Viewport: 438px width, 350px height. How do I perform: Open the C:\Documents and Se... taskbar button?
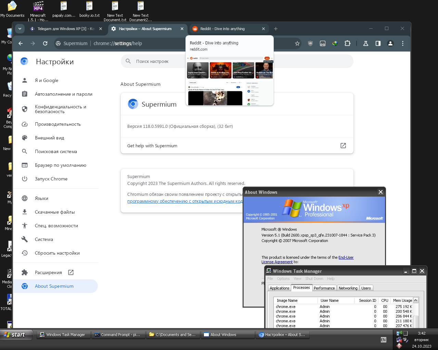(x=173, y=335)
